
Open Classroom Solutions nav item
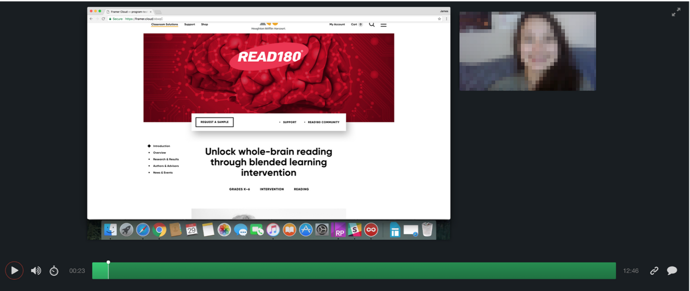164,25
